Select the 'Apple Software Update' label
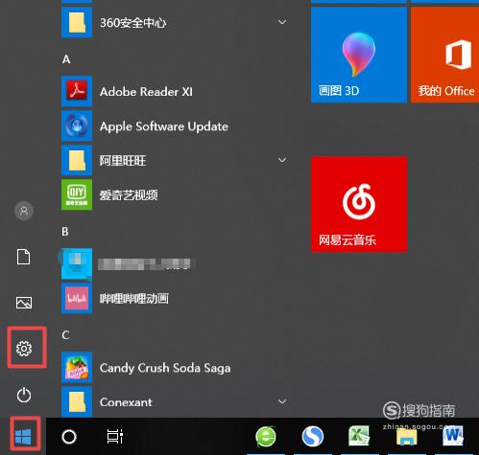Image resolution: width=479 pixels, height=455 pixels. [164, 126]
